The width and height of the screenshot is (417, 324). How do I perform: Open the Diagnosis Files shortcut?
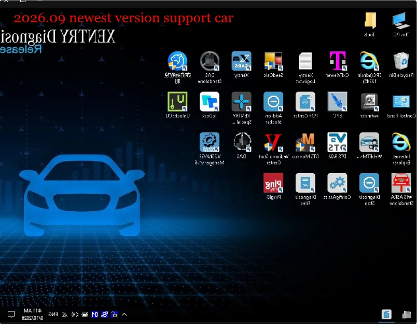pyautogui.click(x=305, y=190)
